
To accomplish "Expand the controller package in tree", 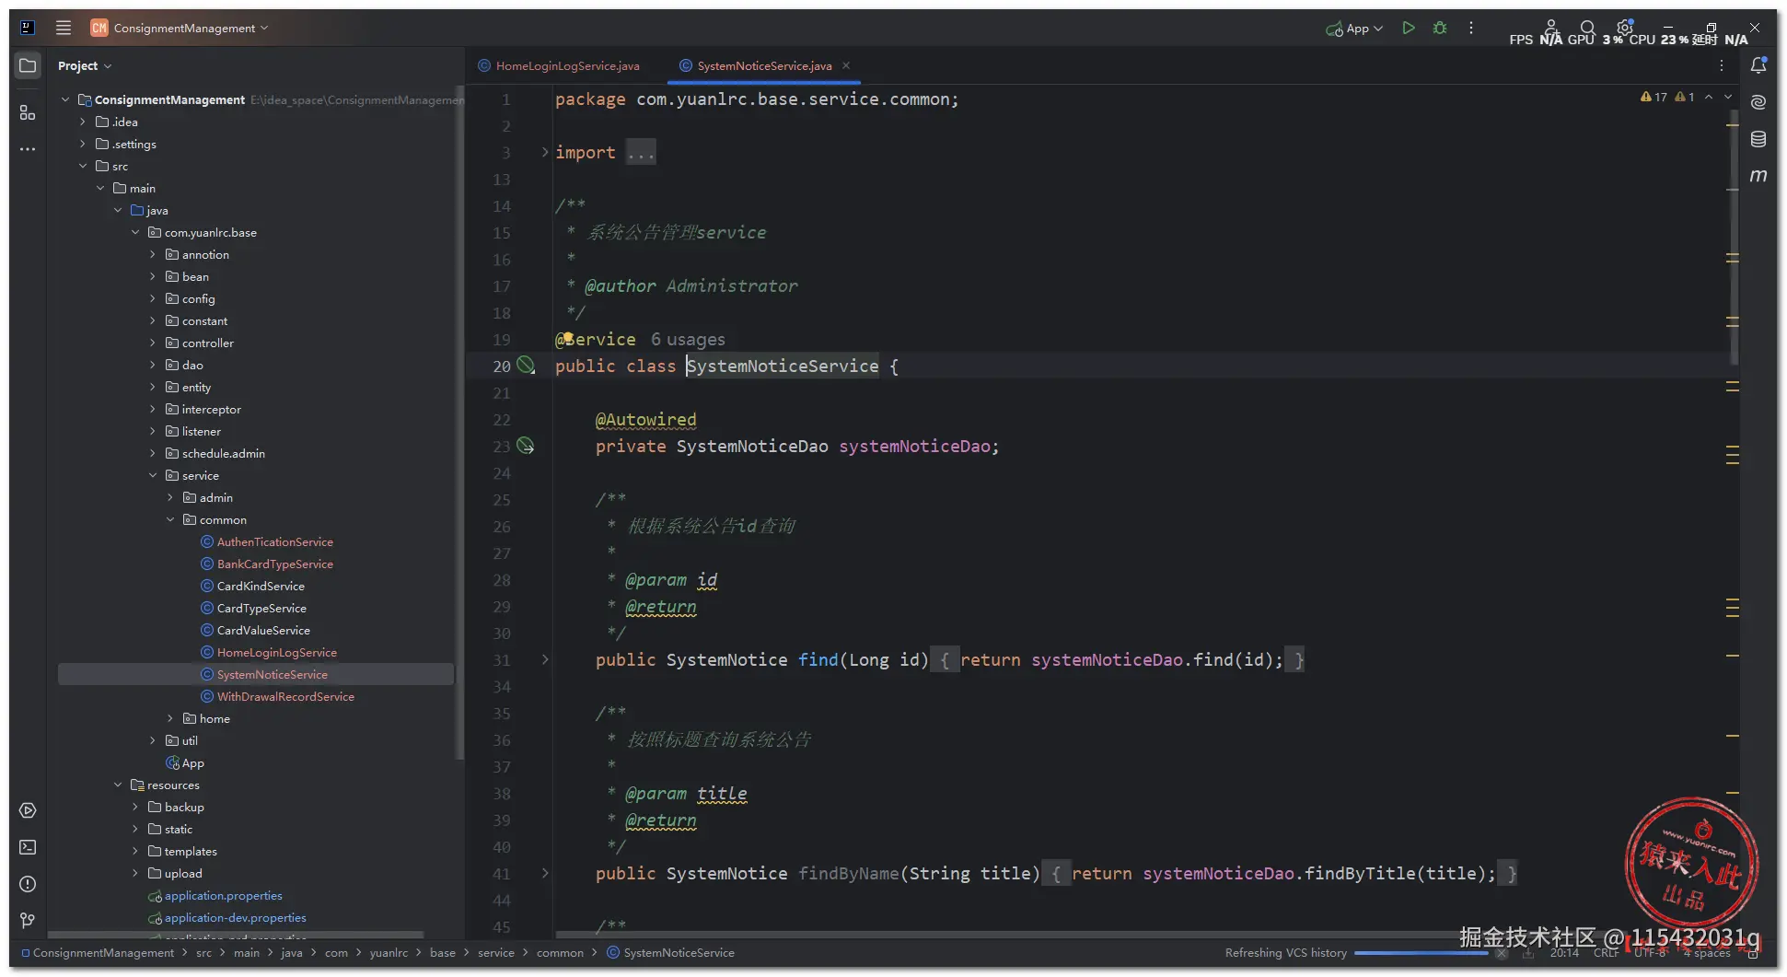I will pyautogui.click(x=153, y=343).
